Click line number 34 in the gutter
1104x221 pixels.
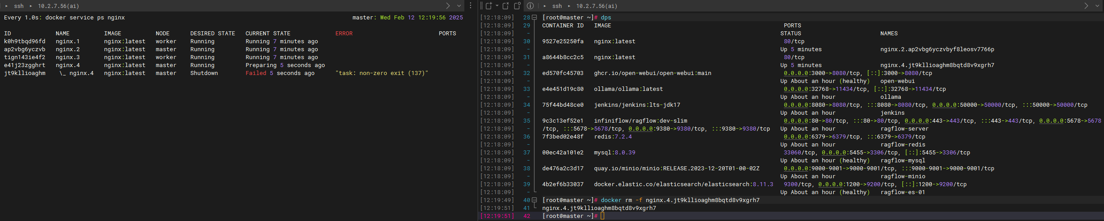pos(526,105)
